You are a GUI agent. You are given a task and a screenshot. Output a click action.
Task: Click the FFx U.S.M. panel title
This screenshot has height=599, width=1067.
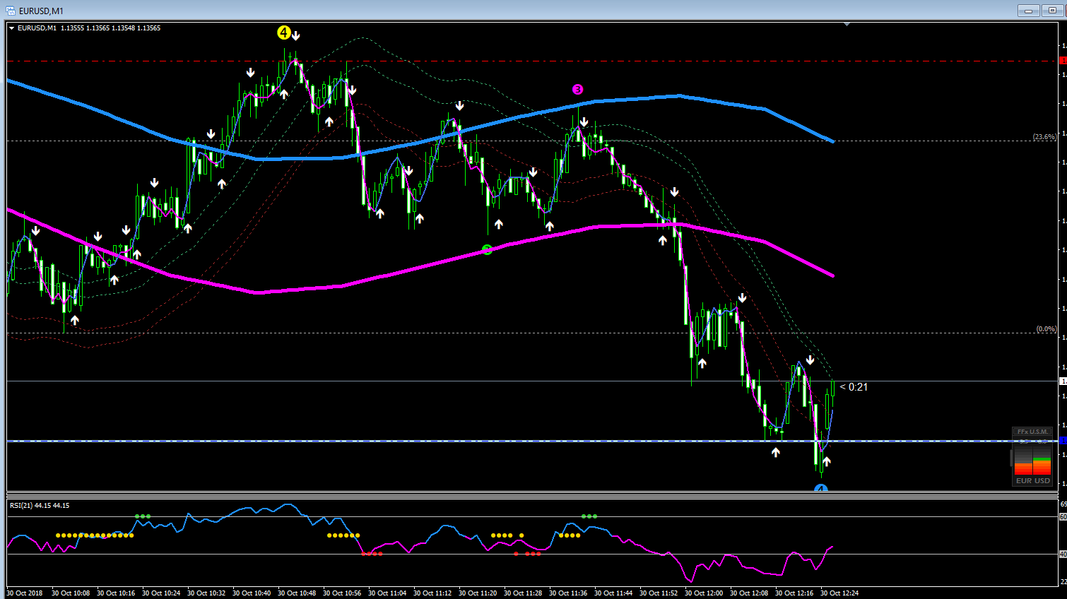pyautogui.click(x=1032, y=432)
